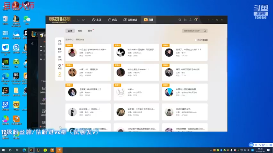Open the Windows Start menu
Viewport: 273px width, 153px height.
[x=3, y=150]
